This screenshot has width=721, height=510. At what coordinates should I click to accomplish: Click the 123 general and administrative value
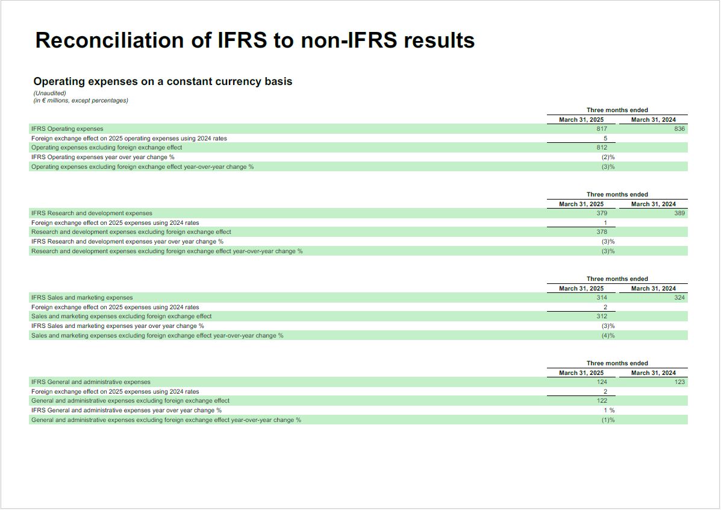point(679,382)
